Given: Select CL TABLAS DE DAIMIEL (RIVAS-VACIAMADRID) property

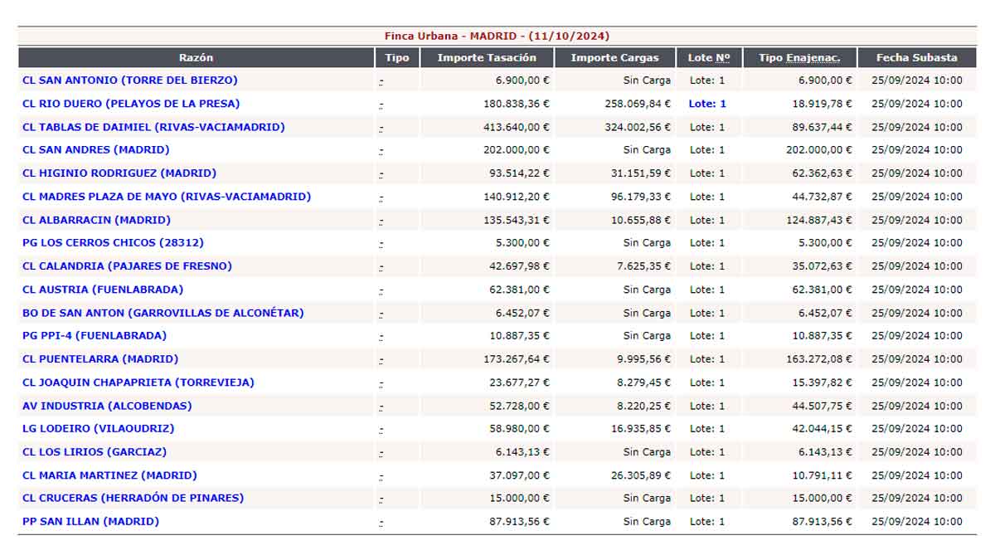Looking at the screenshot, I should [x=153, y=127].
